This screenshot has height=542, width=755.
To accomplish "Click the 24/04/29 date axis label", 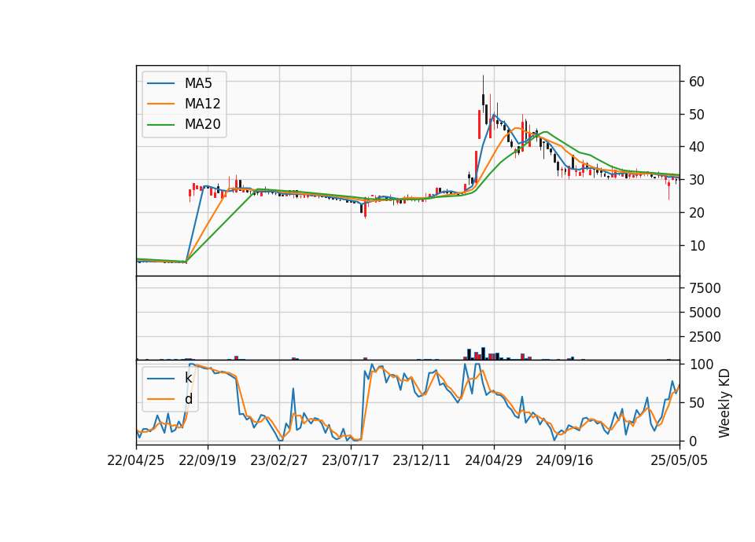I will point(494,461).
